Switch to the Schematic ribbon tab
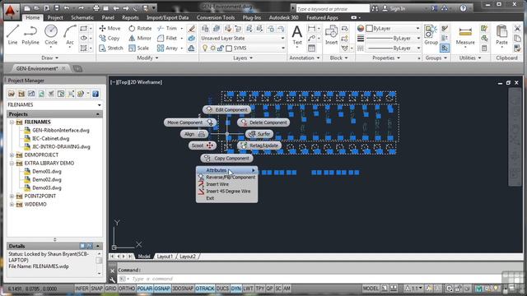 pos(82,17)
